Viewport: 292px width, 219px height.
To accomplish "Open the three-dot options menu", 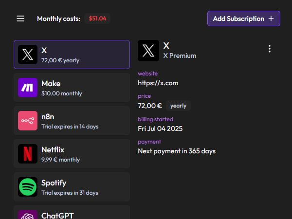I will click(x=270, y=49).
